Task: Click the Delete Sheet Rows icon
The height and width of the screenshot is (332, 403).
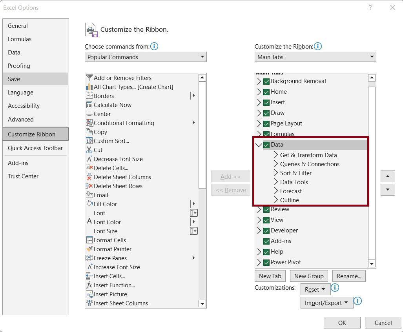Action: [x=89, y=186]
